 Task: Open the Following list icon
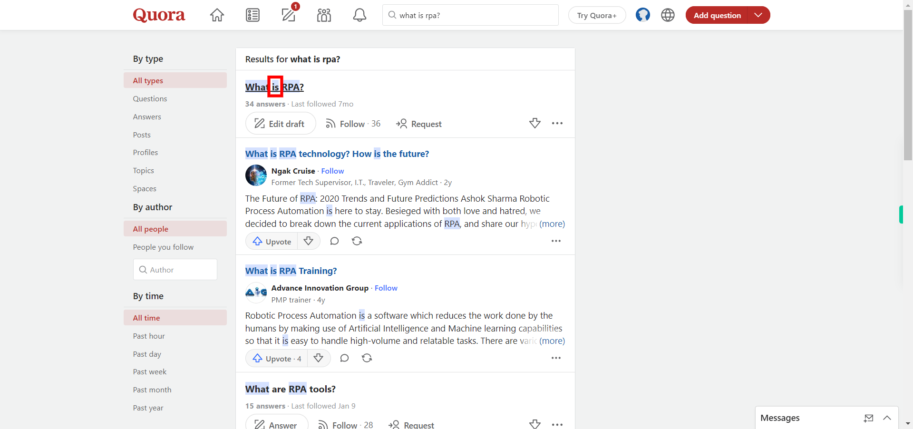tap(253, 15)
